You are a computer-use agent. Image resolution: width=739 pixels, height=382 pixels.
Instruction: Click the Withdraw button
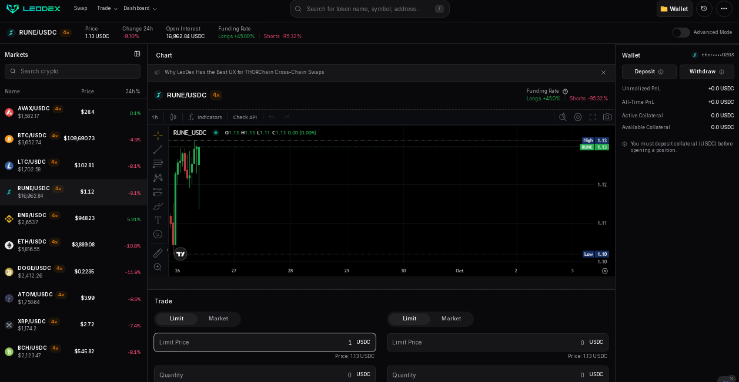click(x=707, y=72)
